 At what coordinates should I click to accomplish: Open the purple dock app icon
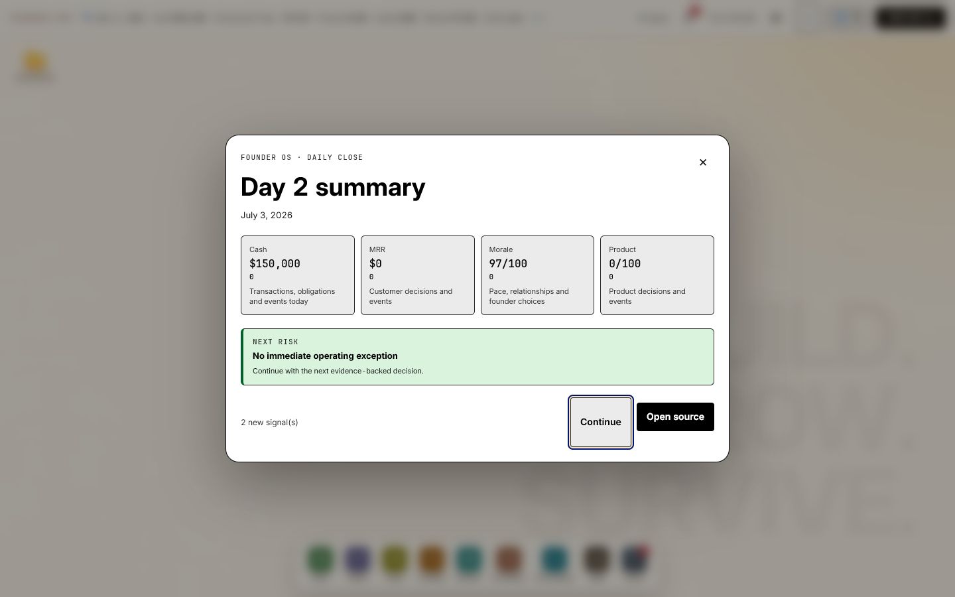[x=357, y=560]
